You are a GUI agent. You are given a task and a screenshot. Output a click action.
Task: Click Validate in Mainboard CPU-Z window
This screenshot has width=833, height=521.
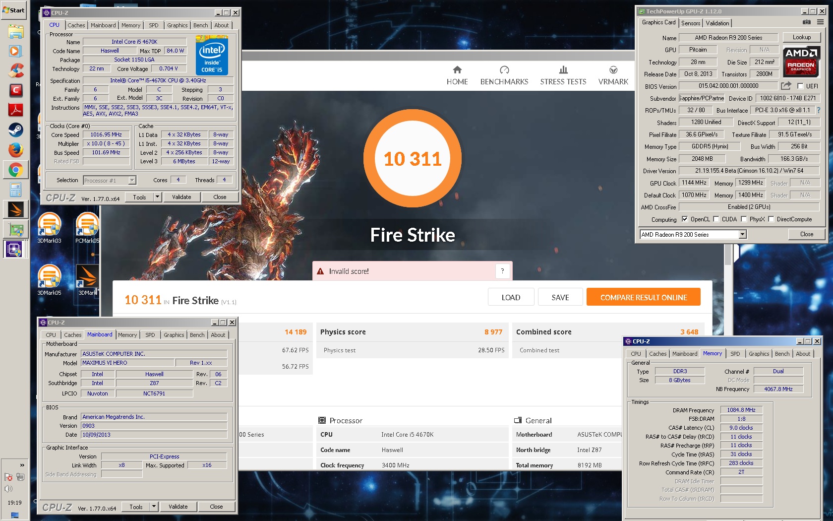pos(178,507)
